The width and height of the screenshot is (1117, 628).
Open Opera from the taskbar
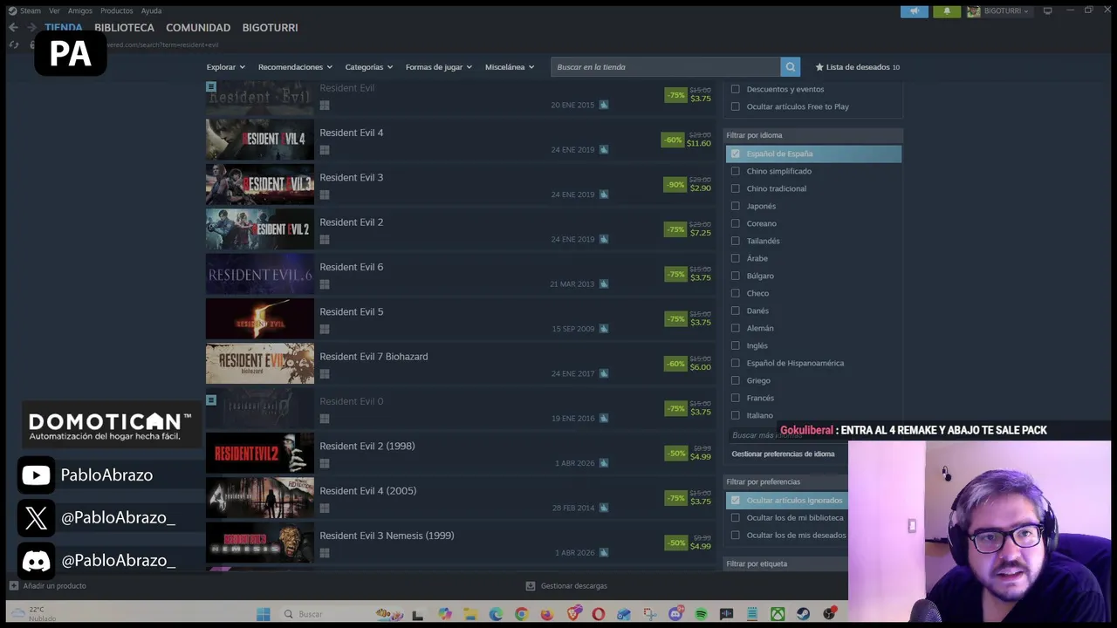coord(599,614)
